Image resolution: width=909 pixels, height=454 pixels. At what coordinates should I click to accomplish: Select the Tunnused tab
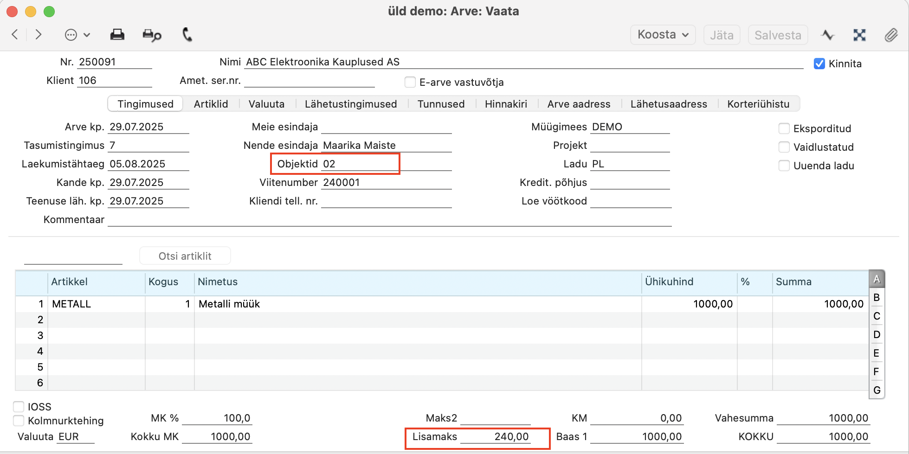[441, 104]
